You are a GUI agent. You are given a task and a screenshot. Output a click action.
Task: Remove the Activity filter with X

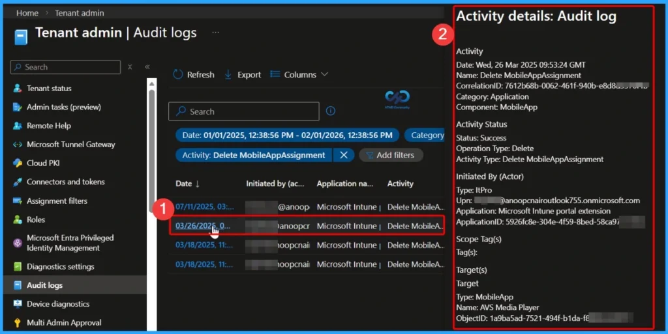tap(344, 155)
